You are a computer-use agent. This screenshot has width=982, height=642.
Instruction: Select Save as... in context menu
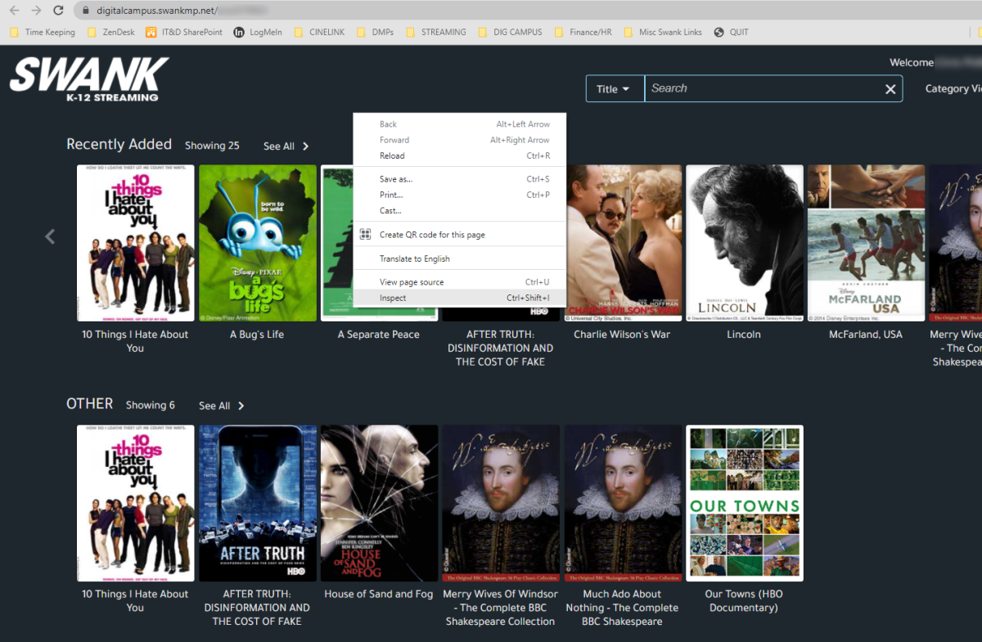[x=396, y=179]
